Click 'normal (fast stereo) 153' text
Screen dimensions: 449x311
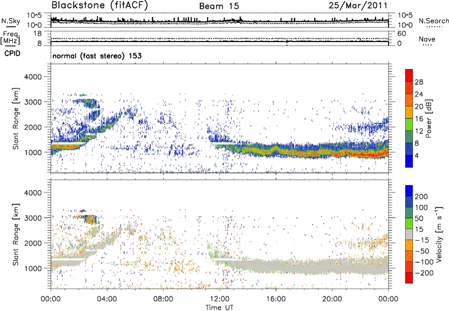pyautogui.click(x=97, y=56)
